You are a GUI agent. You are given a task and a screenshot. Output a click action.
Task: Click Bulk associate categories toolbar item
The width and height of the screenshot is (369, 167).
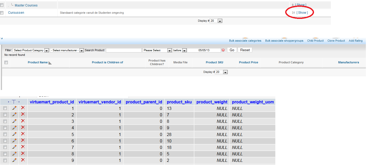(x=245, y=41)
